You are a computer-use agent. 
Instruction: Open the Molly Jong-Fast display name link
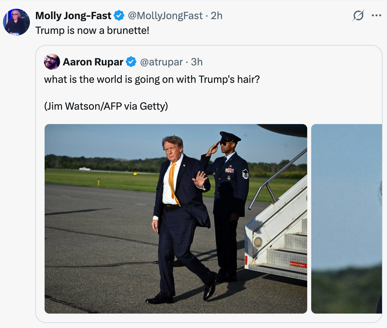(x=73, y=16)
